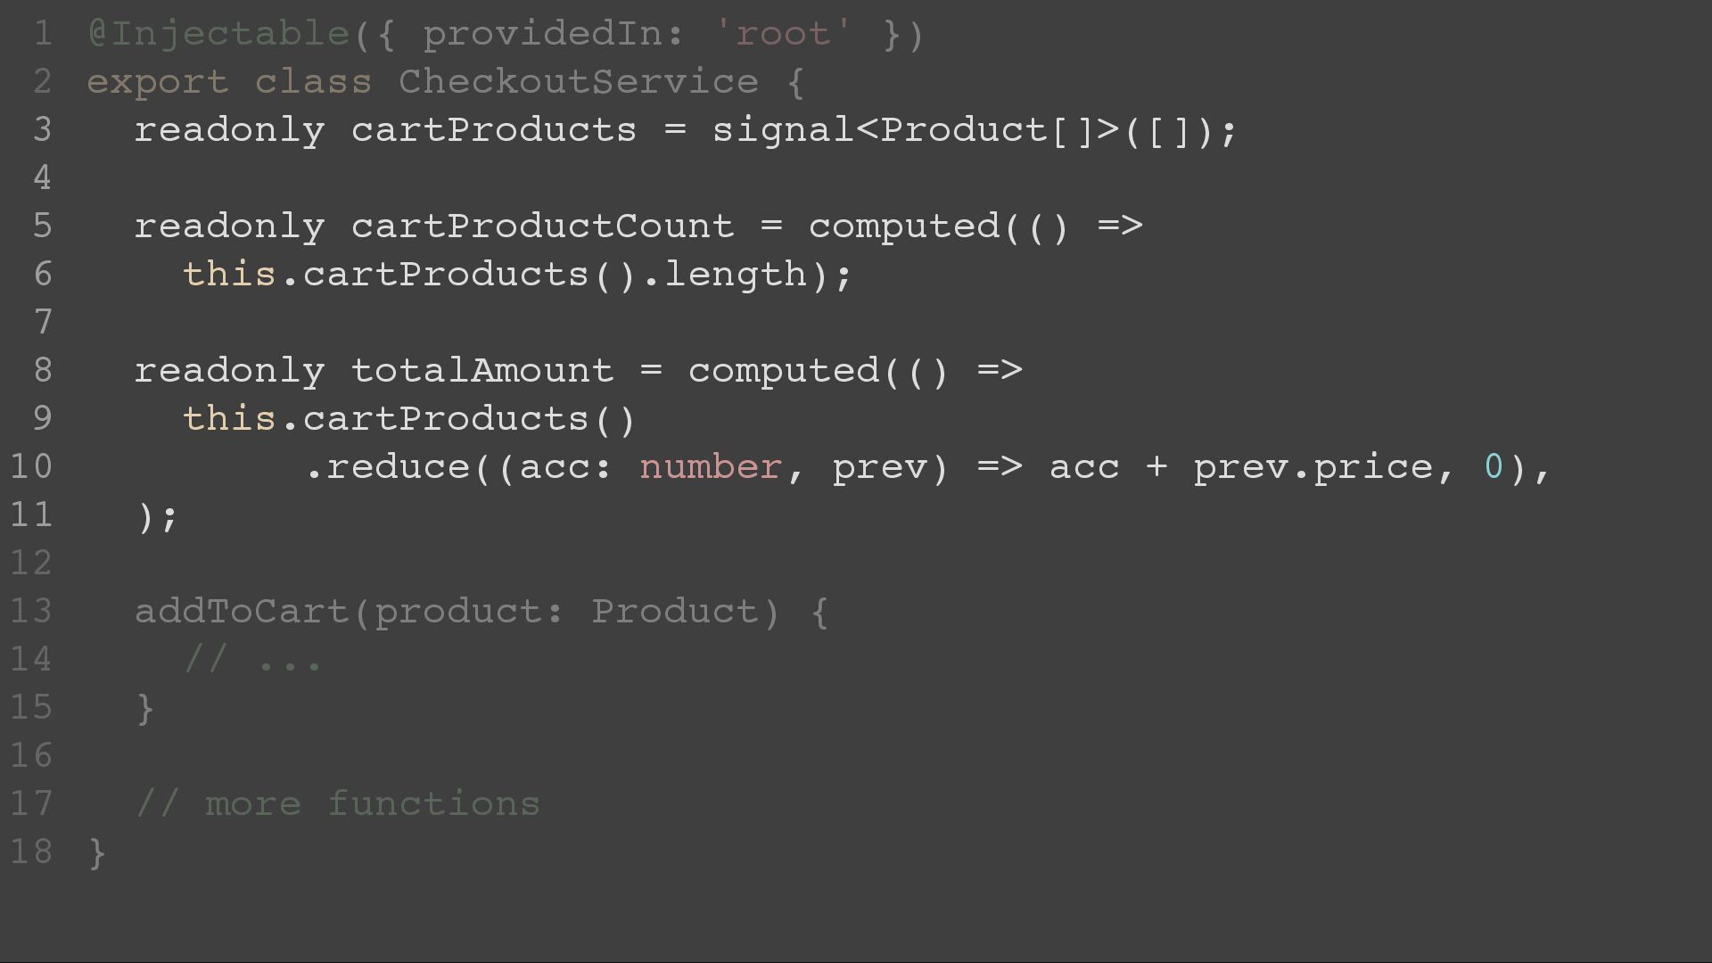Select the CheckoutService class name

(x=579, y=82)
